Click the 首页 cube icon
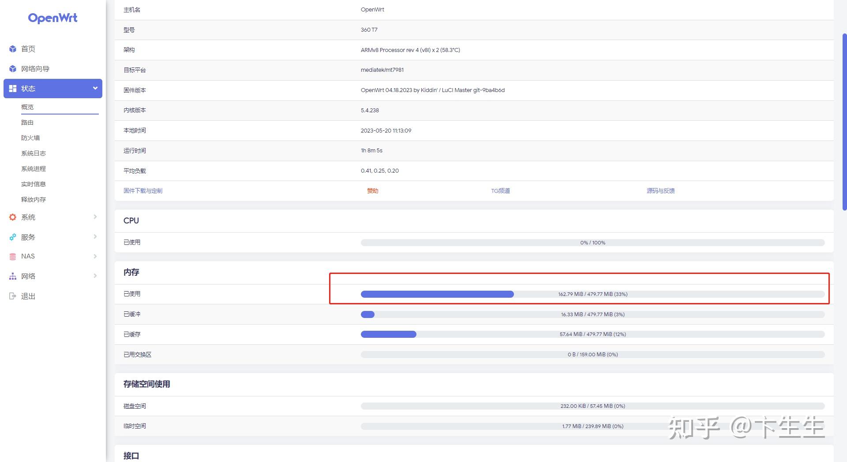Screen dimensions: 847x462 coord(13,49)
